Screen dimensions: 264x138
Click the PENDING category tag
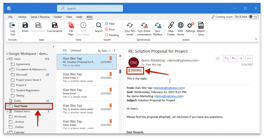135,70
